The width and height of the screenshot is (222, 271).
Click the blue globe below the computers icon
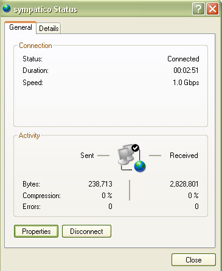140,166
